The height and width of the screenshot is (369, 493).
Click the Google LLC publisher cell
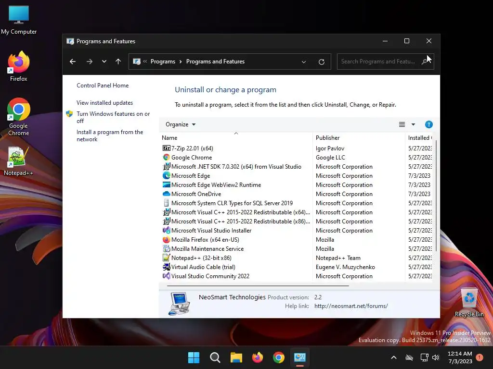[x=330, y=157]
